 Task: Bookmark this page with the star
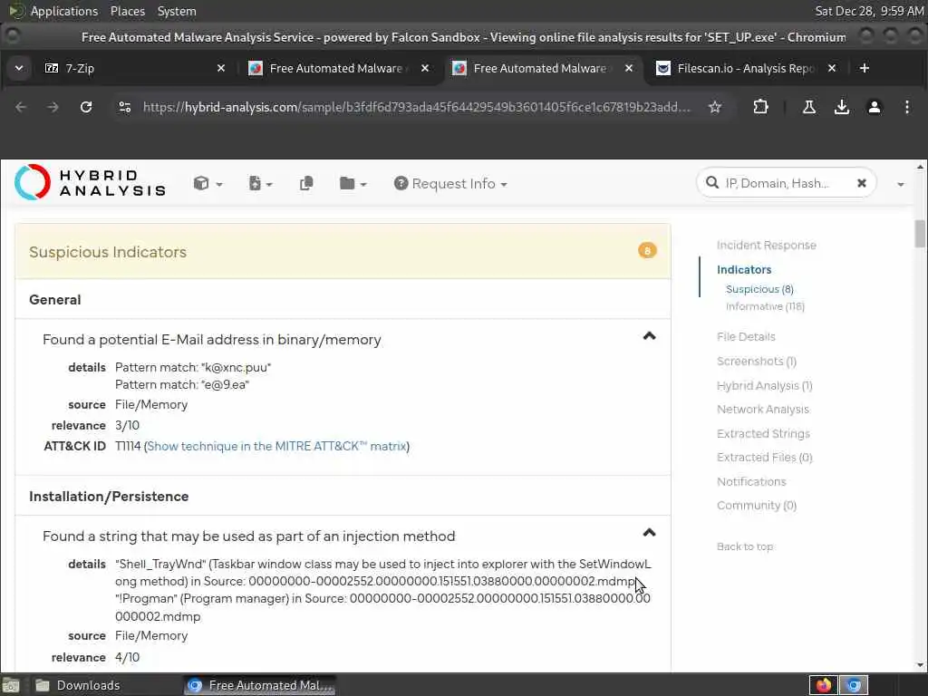[715, 107]
